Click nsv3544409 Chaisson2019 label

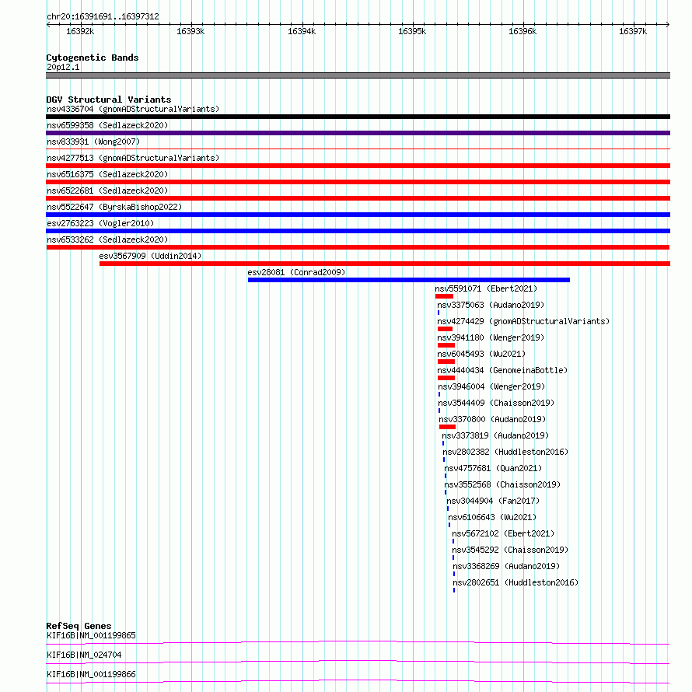pos(496,403)
